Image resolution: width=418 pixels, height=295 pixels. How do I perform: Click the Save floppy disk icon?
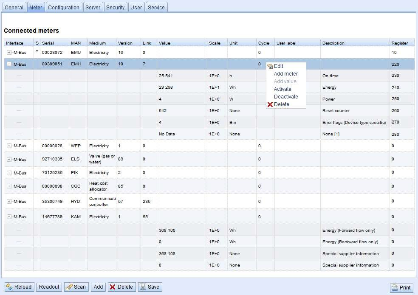[x=143, y=287]
